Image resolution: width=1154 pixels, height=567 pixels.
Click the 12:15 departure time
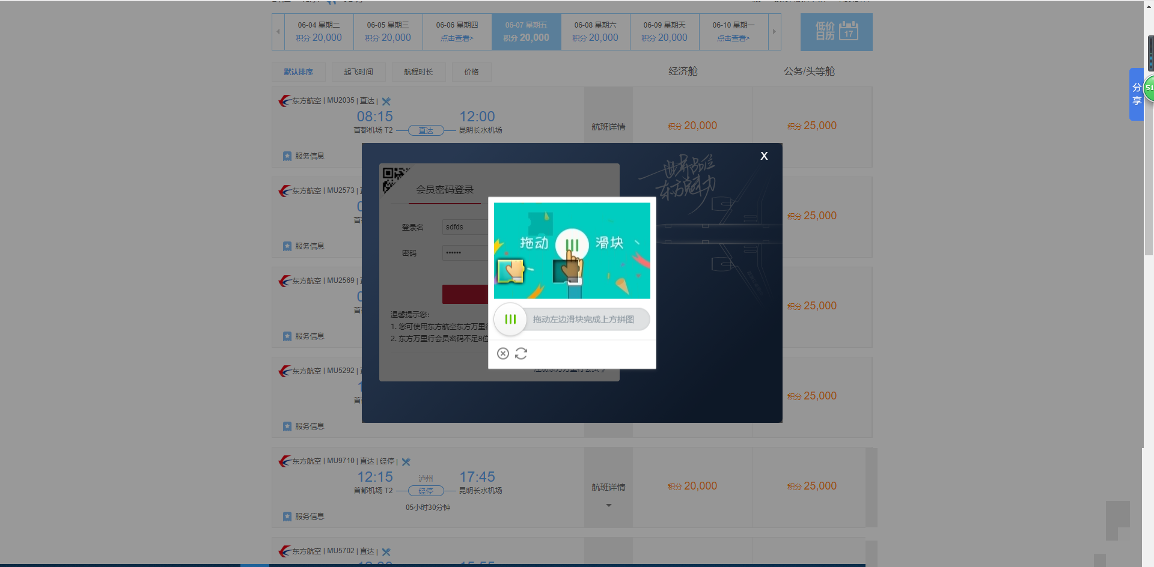(375, 477)
